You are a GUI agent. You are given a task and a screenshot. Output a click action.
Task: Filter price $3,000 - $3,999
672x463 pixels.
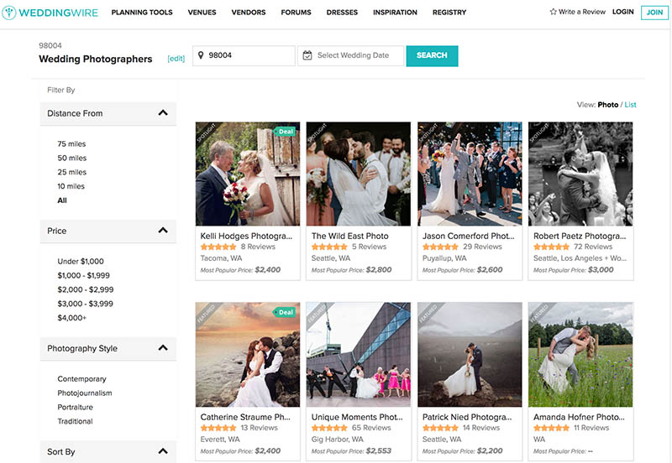86,304
